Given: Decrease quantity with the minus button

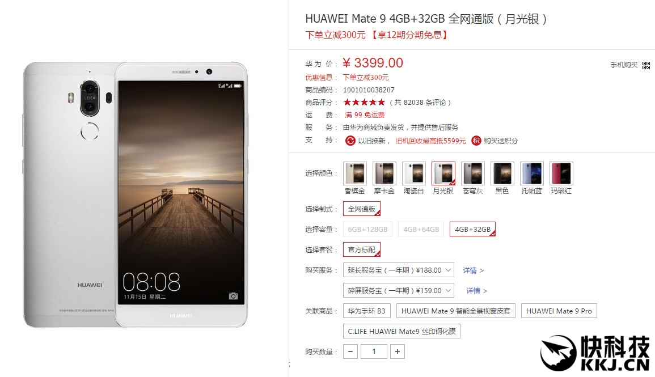Looking at the screenshot, I should (x=350, y=351).
